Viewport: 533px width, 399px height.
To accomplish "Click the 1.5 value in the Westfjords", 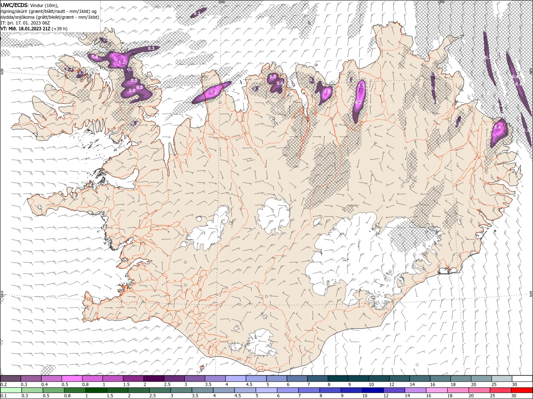I will (x=122, y=63).
